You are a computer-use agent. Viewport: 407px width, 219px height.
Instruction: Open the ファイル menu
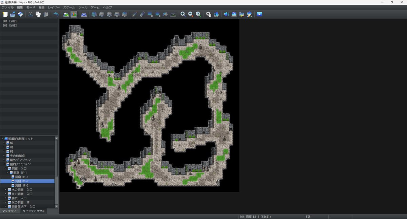tap(8, 7)
